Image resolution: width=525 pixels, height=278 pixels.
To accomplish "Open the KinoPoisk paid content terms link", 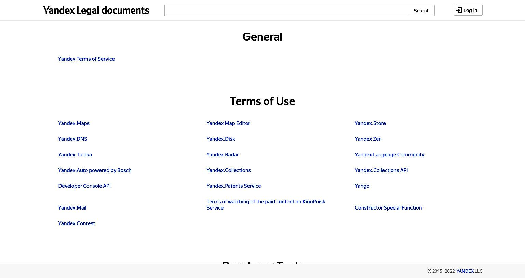I will (266, 205).
